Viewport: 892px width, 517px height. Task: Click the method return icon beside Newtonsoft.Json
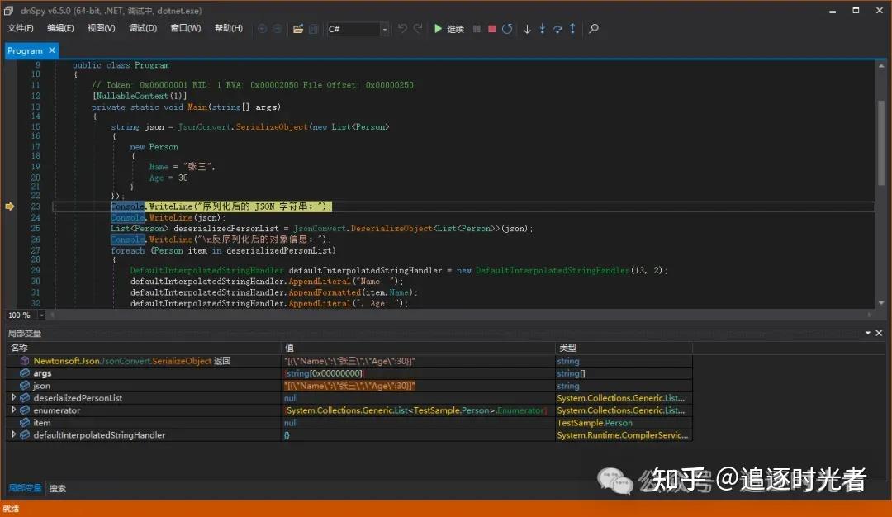click(25, 361)
